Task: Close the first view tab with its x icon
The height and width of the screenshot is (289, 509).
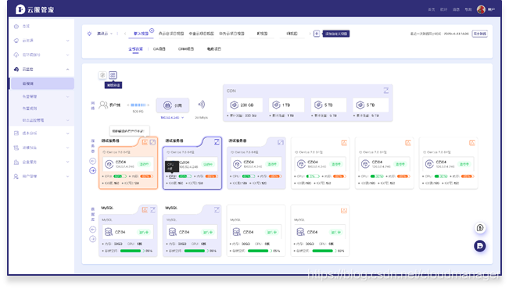Action: coord(152,30)
